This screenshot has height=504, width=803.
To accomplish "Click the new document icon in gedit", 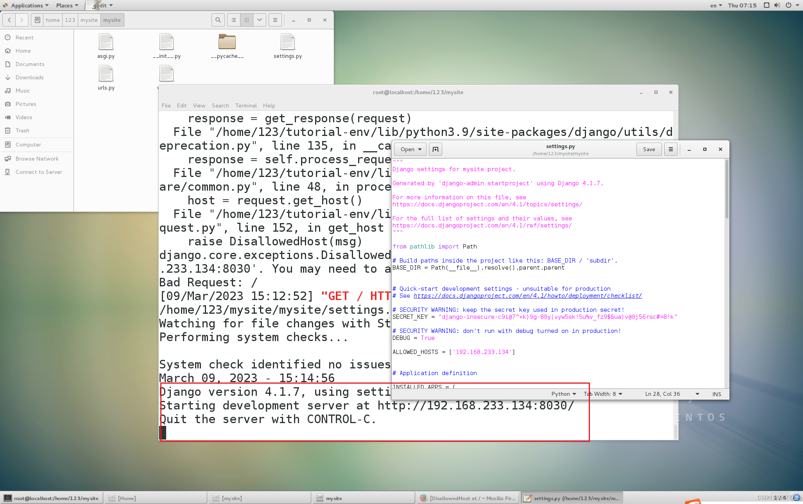I will [x=436, y=149].
